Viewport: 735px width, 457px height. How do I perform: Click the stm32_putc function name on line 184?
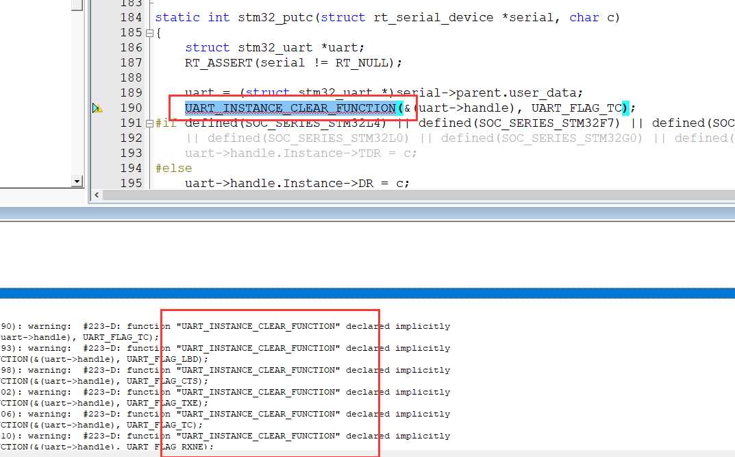275,18
